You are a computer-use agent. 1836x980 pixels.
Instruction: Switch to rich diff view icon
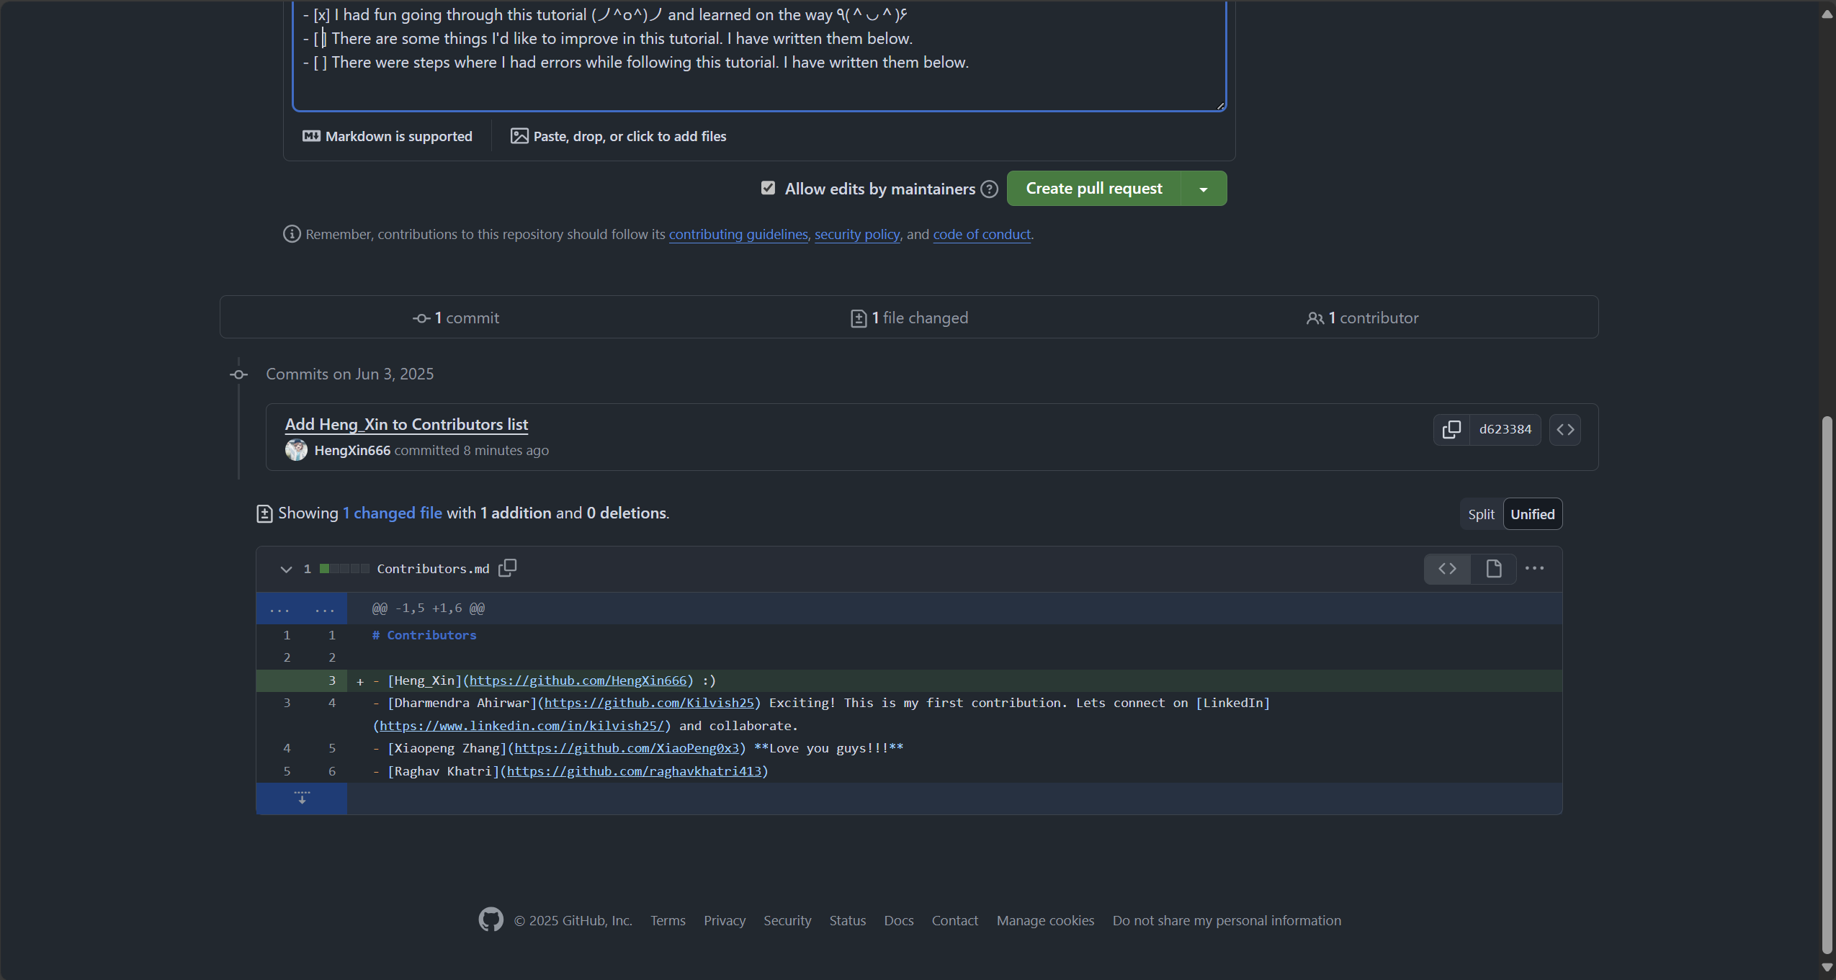coord(1494,569)
